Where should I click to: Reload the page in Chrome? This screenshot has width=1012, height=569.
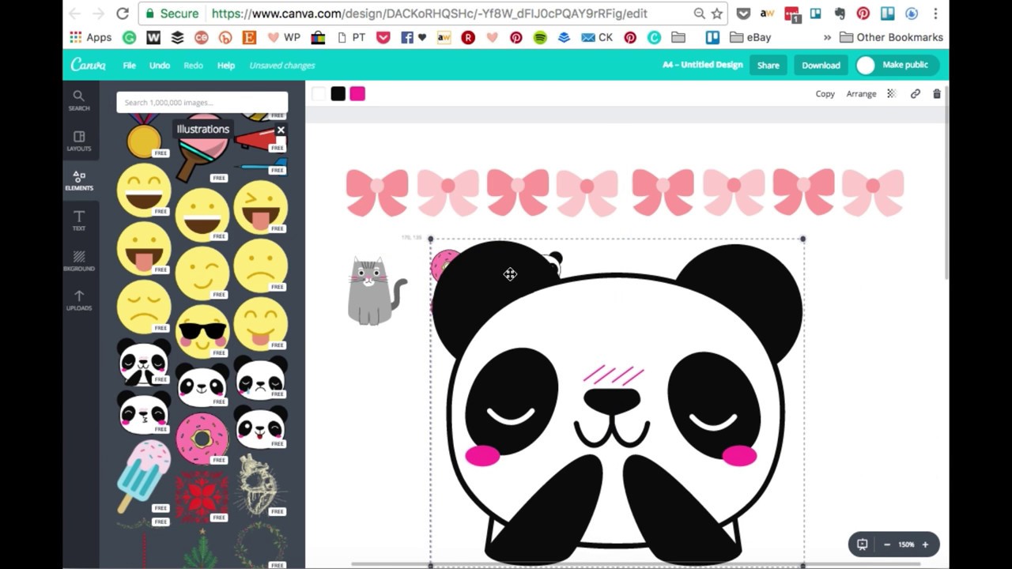click(123, 13)
